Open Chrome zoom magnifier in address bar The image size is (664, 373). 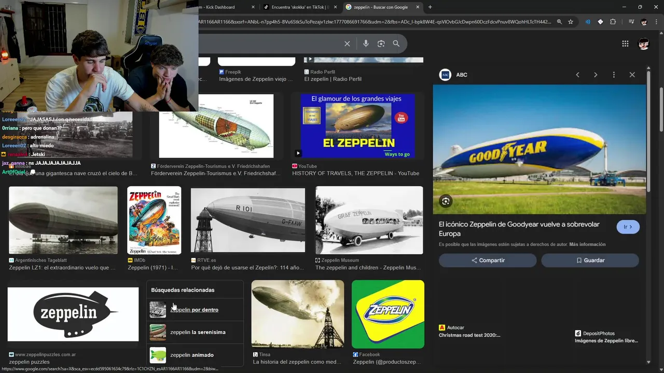point(559,22)
